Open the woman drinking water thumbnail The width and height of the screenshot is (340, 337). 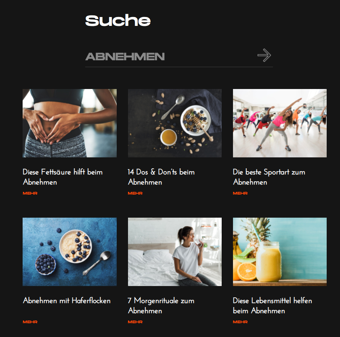[x=175, y=252]
